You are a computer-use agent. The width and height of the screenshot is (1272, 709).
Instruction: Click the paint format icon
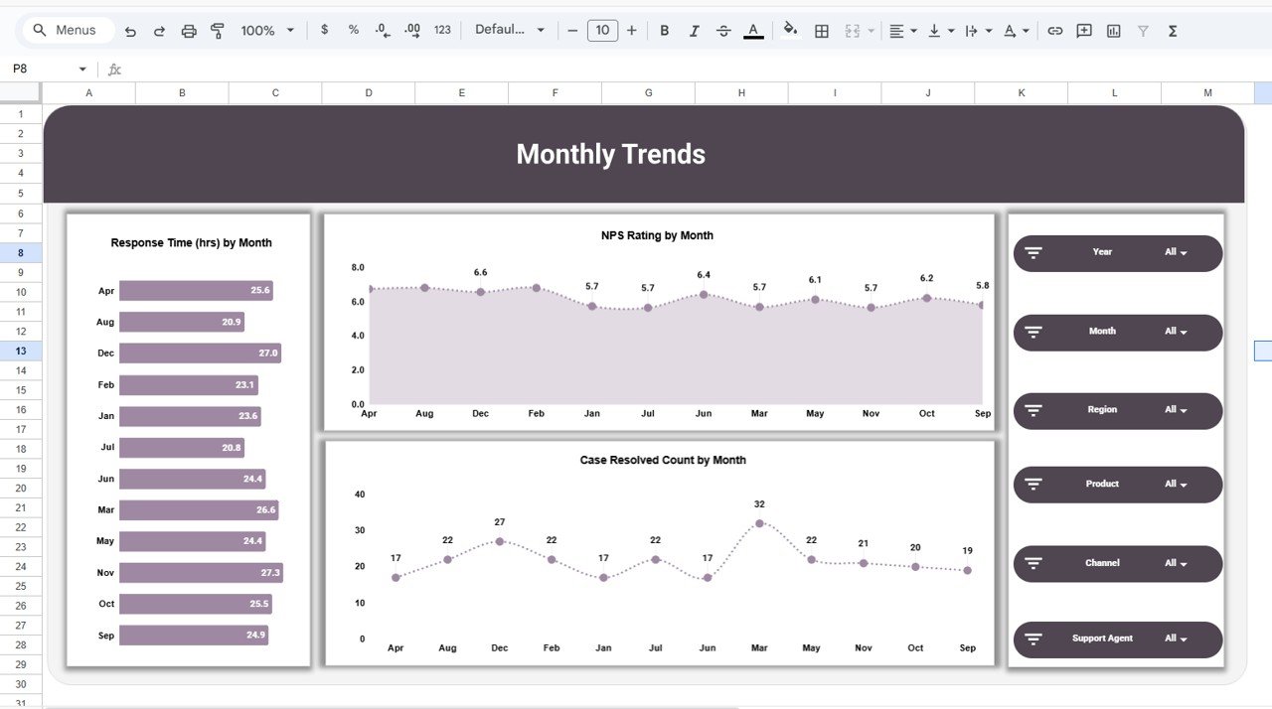217,30
